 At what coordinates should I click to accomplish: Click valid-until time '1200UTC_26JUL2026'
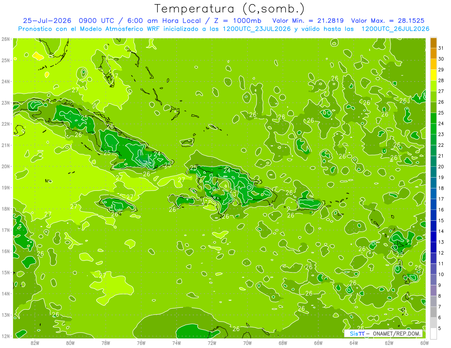point(395,29)
